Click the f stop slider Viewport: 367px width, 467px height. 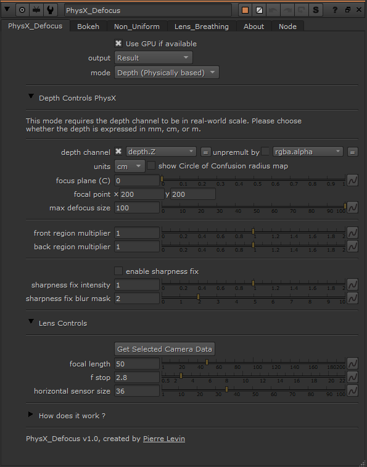click(254, 376)
